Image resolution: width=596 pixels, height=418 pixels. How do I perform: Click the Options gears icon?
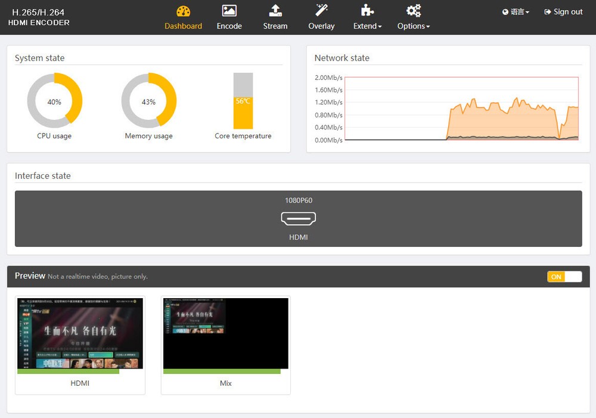click(414, 11)
